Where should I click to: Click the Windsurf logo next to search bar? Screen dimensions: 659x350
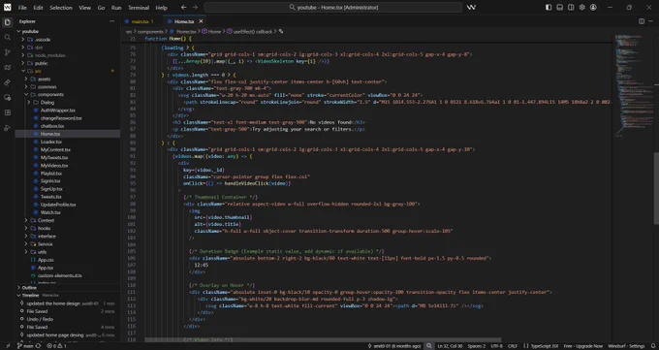point(471,7)
